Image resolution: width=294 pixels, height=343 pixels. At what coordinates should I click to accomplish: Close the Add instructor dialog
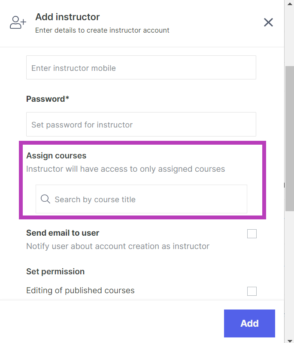click(268, 22)
